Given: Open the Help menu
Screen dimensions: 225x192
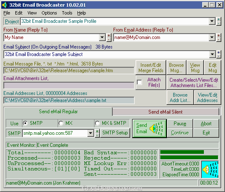Looking at the screenshot, I should (82, 13).
